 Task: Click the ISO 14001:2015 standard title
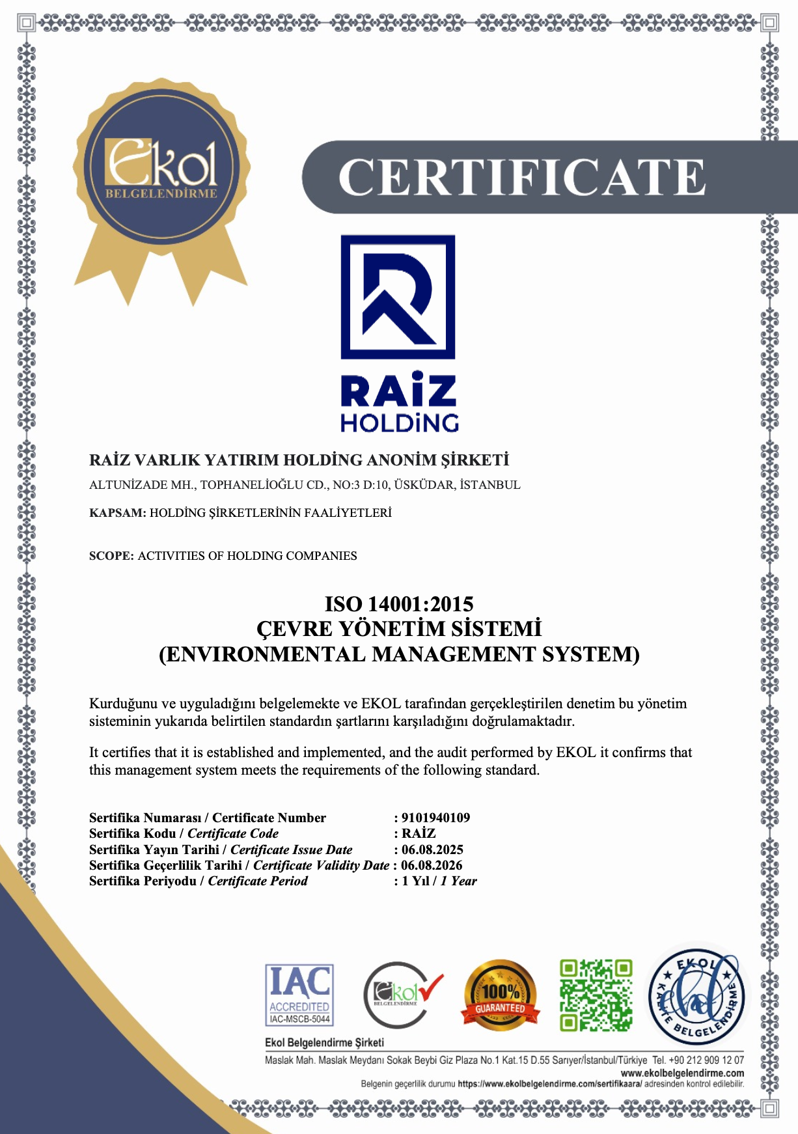(x=399, y=603)
